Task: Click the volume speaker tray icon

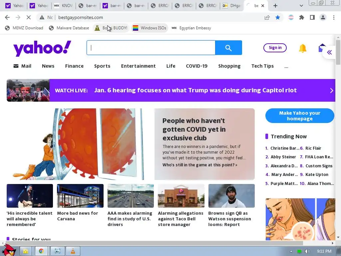Action: point(307,251)
